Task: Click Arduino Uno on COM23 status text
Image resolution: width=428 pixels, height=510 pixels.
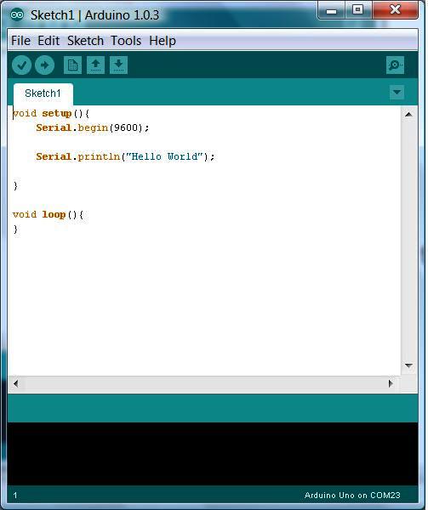Action: (x=352, y=496)
